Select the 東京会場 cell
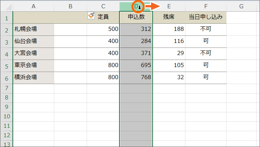 [34, 66]
